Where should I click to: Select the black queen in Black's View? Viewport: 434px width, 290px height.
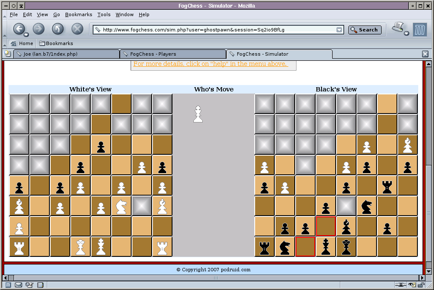pyautogui.click(x=346, y=247)
